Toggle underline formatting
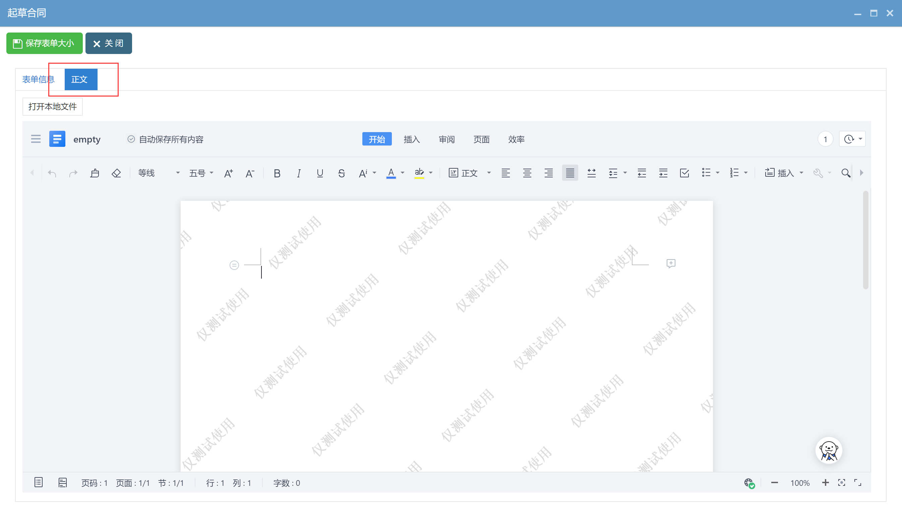 coord(320,173)
